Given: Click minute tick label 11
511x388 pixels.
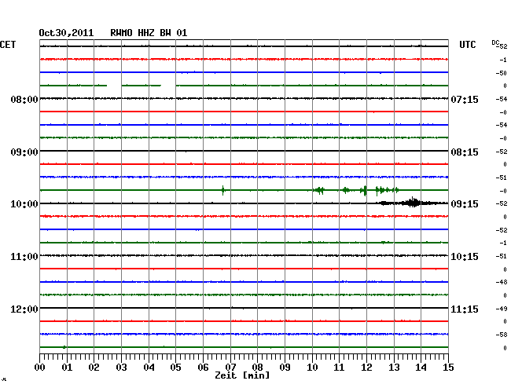Looking at the screenshot, I should pos(339,367).
